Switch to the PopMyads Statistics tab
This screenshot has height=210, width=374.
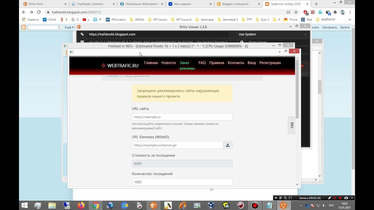tap(93, 4)
